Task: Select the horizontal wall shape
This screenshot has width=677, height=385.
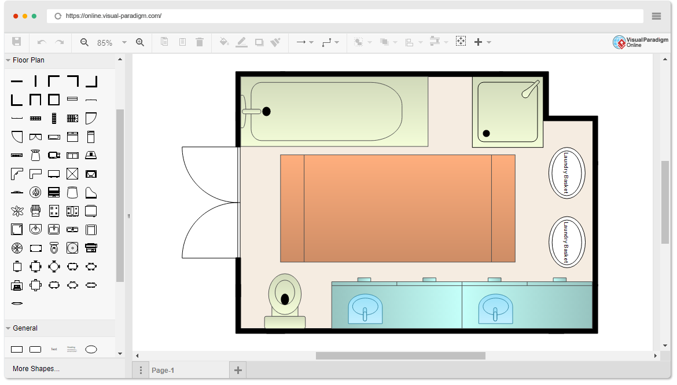Action: click(x=17, y=81)
